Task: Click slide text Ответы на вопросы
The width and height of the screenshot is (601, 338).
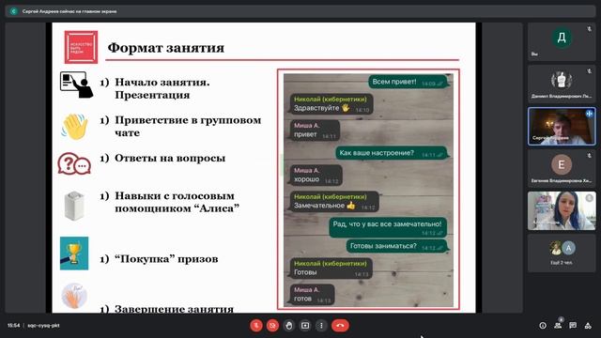Action: pyautogui.click(x=170, y=158)
